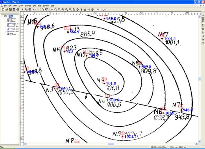Click the Print icon in the toolbar
Viewport: 205px width, 149px height.
click(18, 9)
